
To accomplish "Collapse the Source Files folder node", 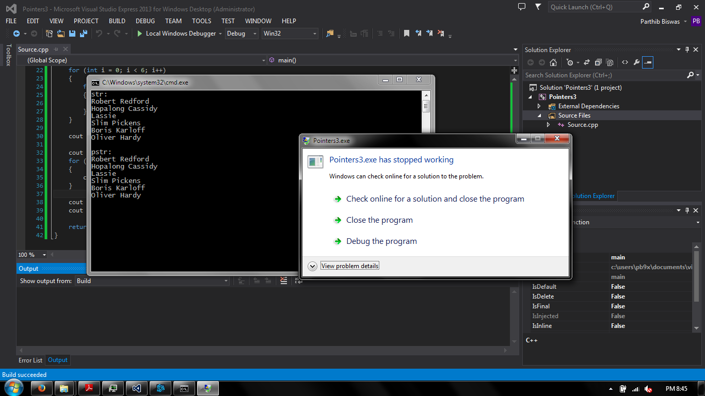I will pos(539,115).
